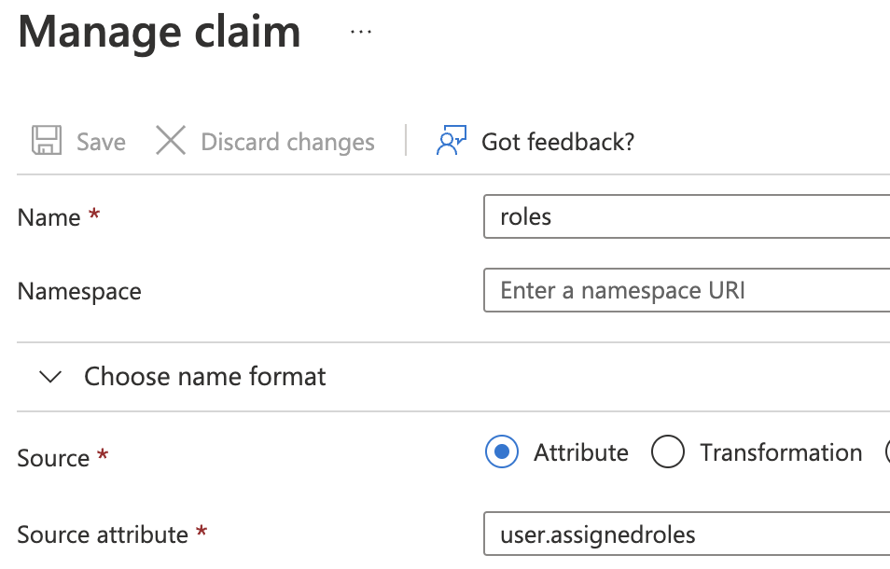
Task: Click the Name label text
Action: (x=49, y=218)
